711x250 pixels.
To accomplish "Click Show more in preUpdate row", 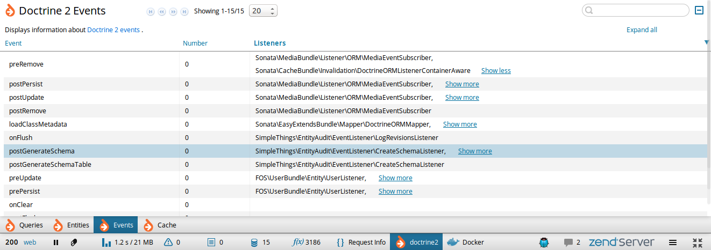I will 395,178.
